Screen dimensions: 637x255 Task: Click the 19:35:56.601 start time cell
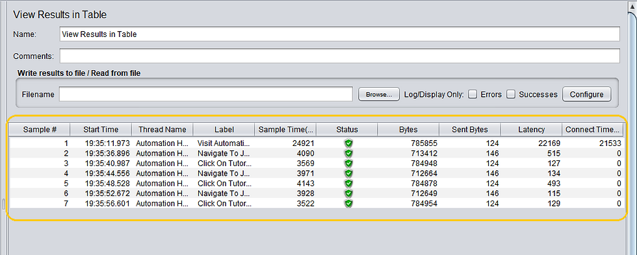tap(107, 204)
